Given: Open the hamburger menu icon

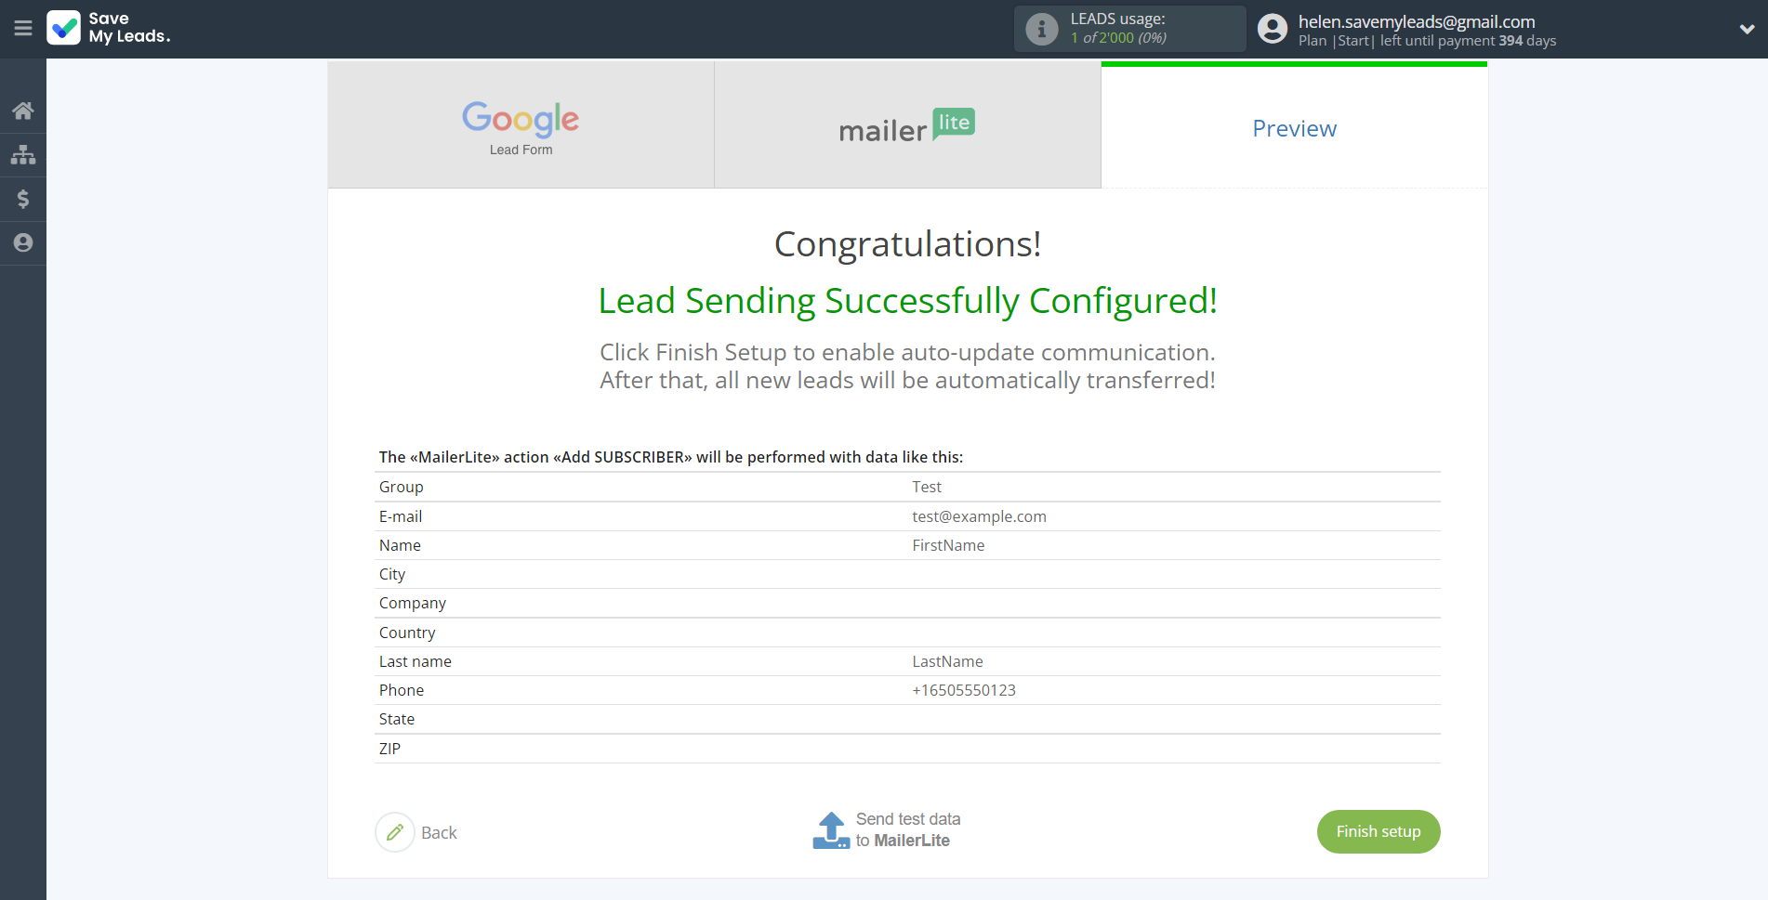Looking at the screenshot, I should point(23,29).
